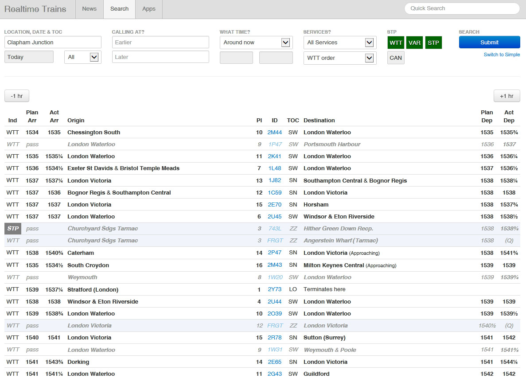Open train 2E65 details

point(275,362)
